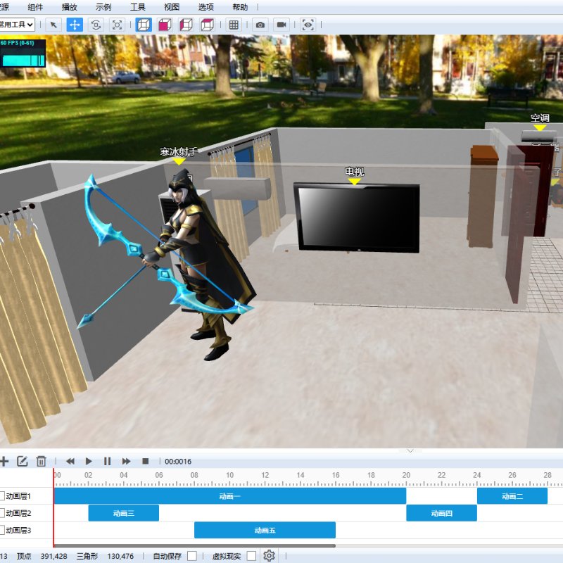Click the 20 mark on timeline ruler

(406, 475)
